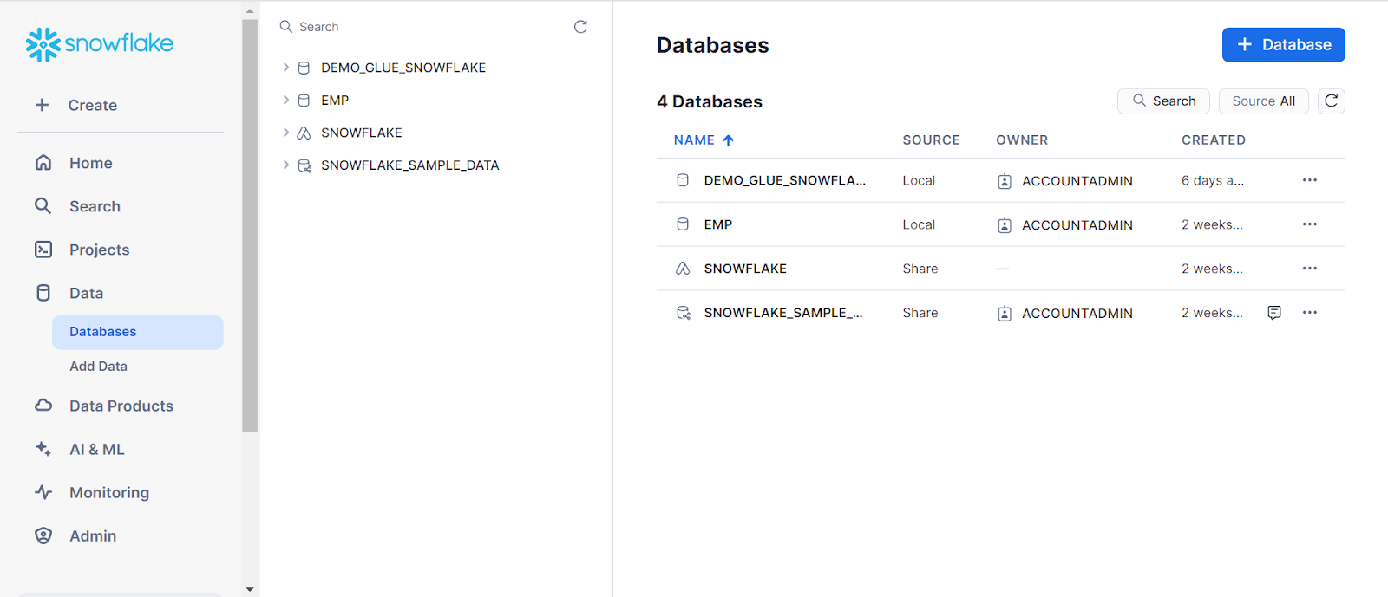This screenshot has height=597, width=1388.
Task: Click the CREATED column header
Action: [1213, 140]
